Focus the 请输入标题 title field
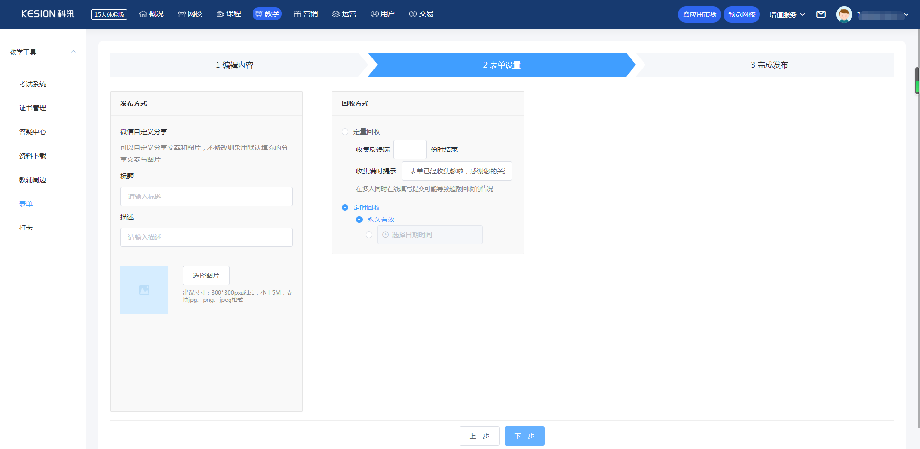Screen dimensions: 920x449 (207, 196)
